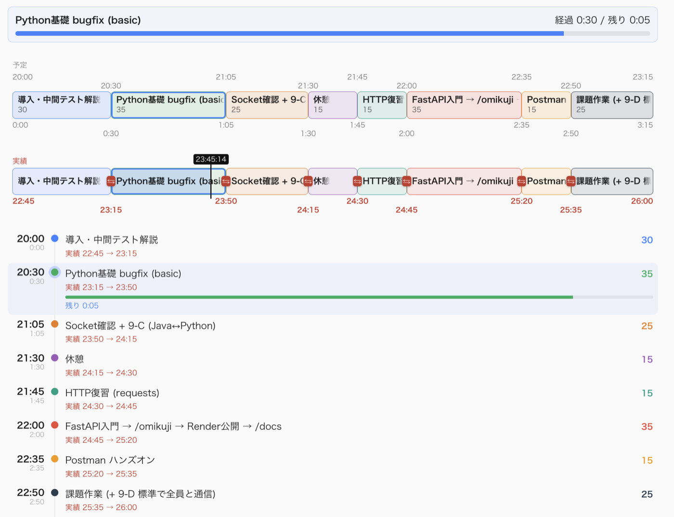Click red swap icon before Postman actual block
This screenshot has height=517, width=674.
[521, 181]
